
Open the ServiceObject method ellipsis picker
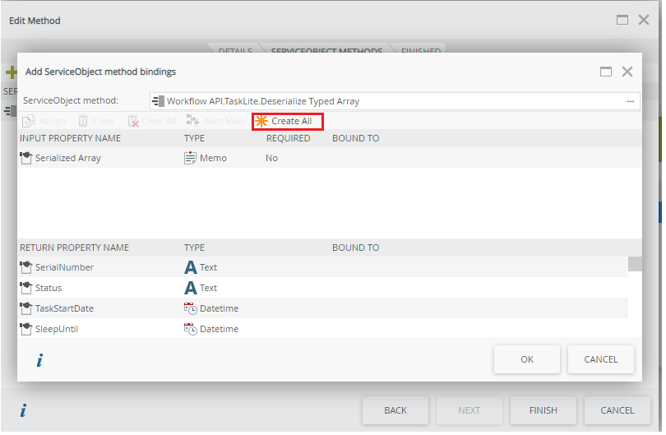pyautogui.click(x=631, y=101)
